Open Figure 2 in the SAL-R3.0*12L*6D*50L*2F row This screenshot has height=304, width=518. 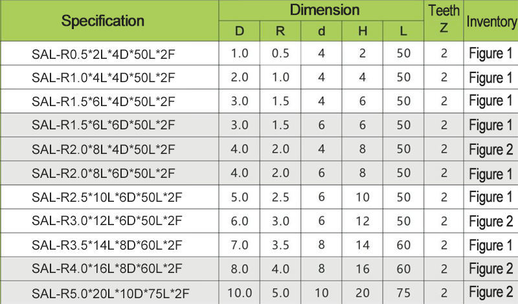(491, 221)
